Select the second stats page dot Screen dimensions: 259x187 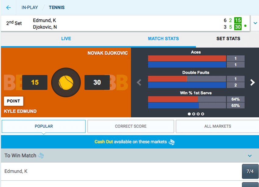pyautogui.click(x=194, y=114)
